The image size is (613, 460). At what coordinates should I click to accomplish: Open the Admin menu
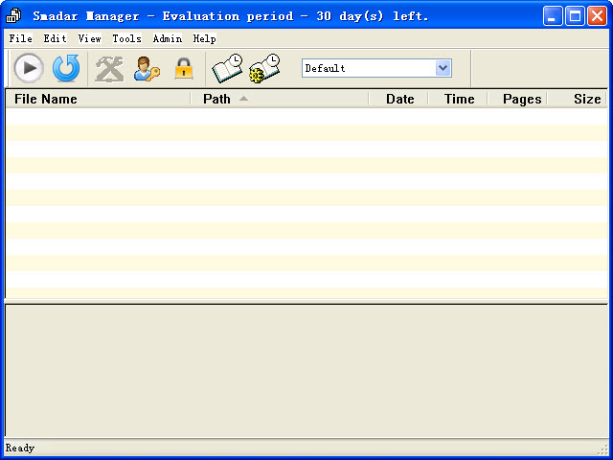pyautogui.click(x=167, y=38)
